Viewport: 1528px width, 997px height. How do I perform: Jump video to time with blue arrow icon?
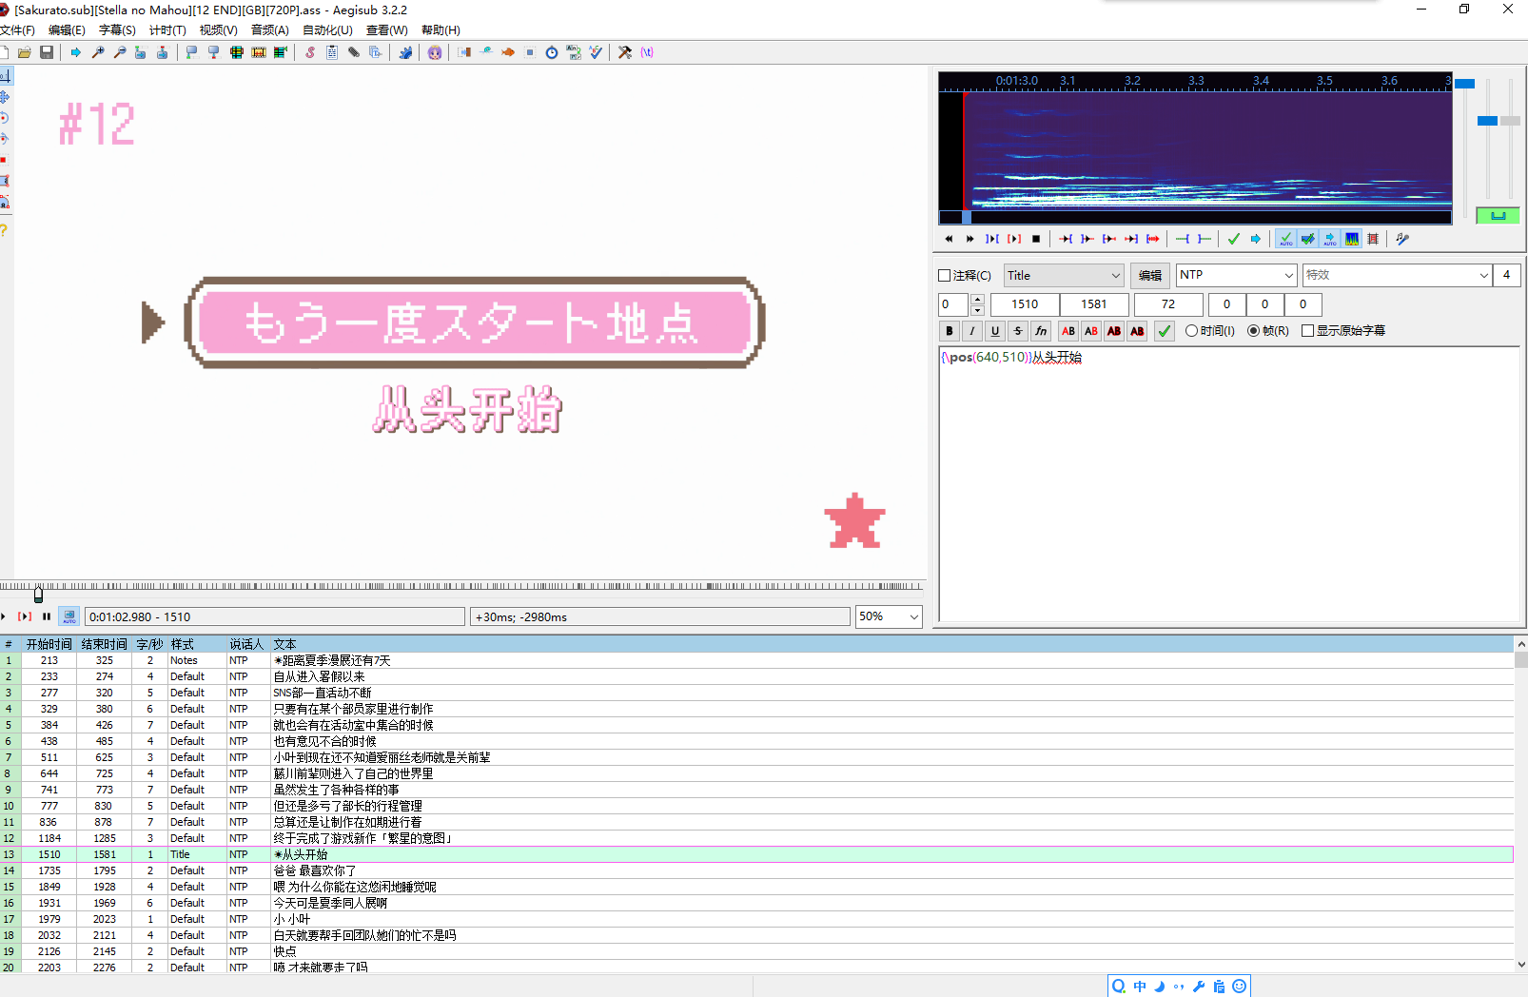[75, 52]
